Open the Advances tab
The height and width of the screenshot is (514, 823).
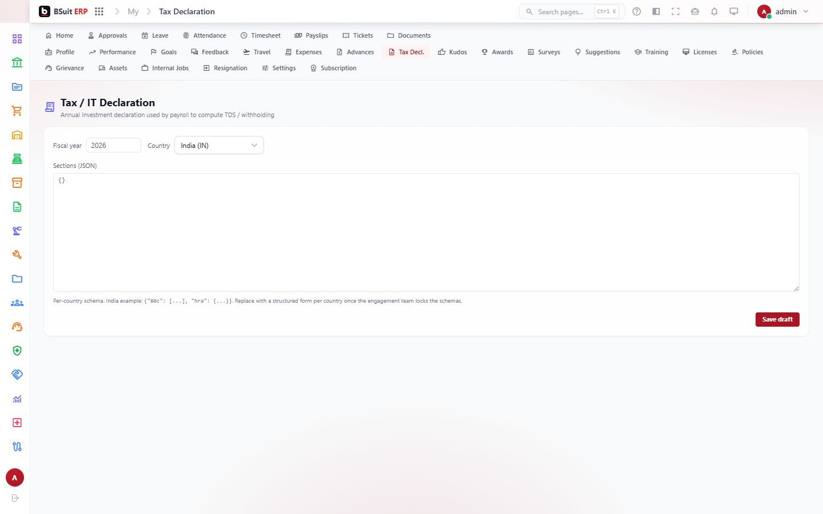point(355,52)
